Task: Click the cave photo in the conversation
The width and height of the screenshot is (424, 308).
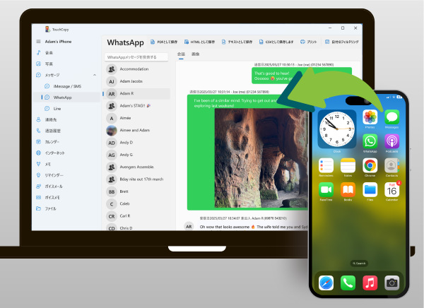Action: coord(261,158)
